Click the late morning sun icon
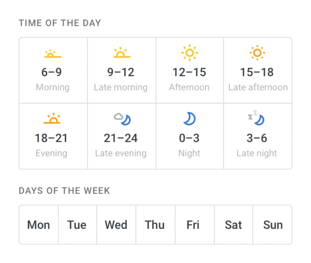 [122, 53]
